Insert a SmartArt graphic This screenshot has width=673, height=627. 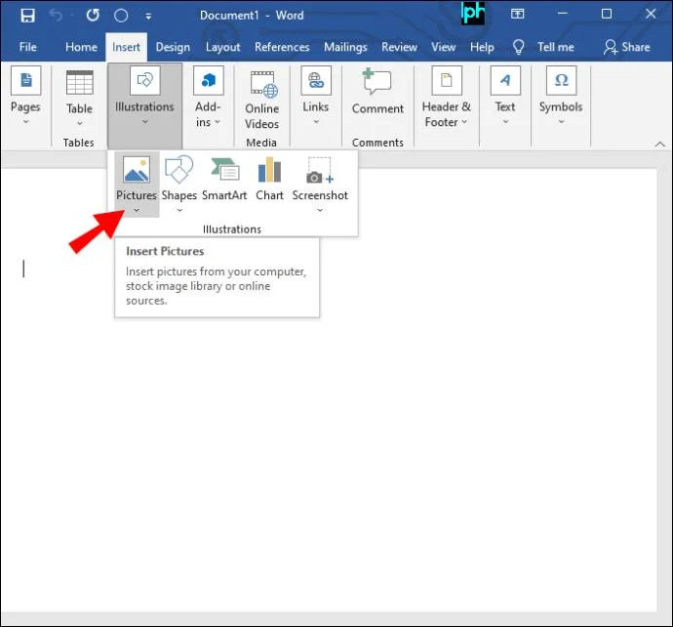point(225,169)
